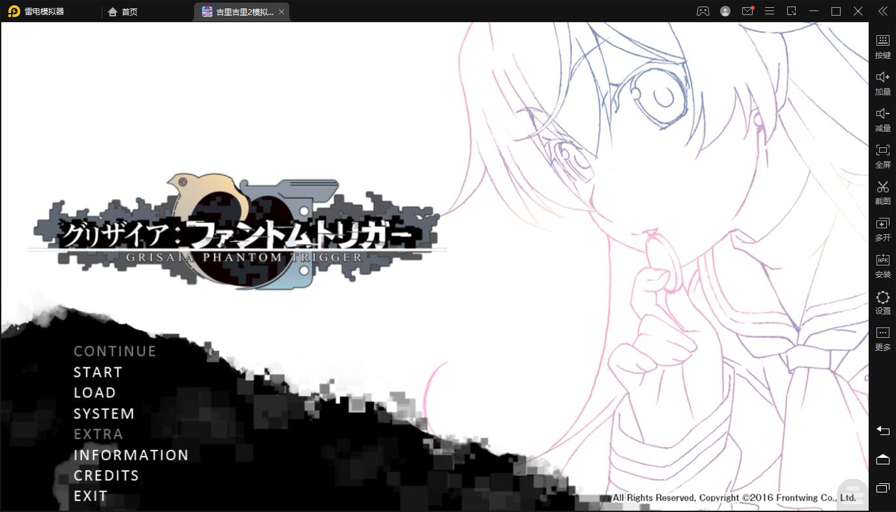Open emulator 设置 gear icon
The width and height of the screenshot is (896, 512).
coord(882,301)
